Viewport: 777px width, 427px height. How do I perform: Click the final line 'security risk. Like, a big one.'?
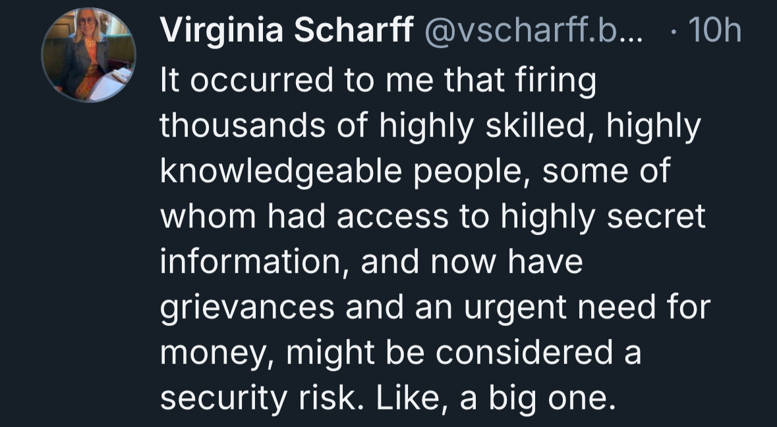click(388, 399)
